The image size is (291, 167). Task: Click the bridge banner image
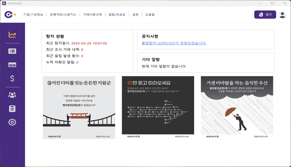point(79,107)
